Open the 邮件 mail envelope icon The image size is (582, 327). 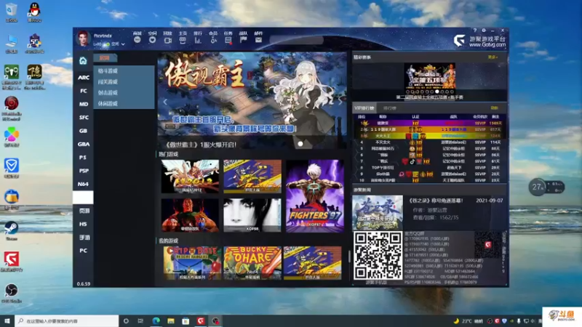pyautogui.click(x=259, y=40)
